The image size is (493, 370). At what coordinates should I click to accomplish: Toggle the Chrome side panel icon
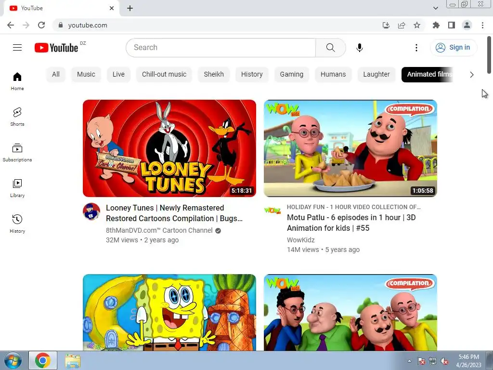pos(452,25)
